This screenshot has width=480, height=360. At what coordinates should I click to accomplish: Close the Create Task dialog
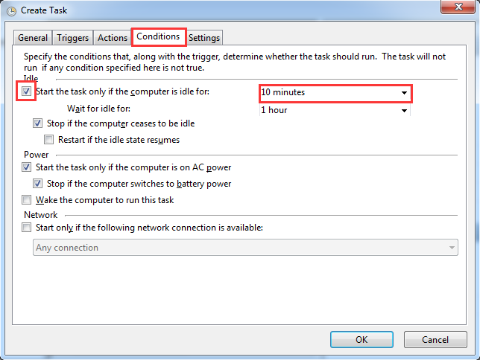click(458, 7)
